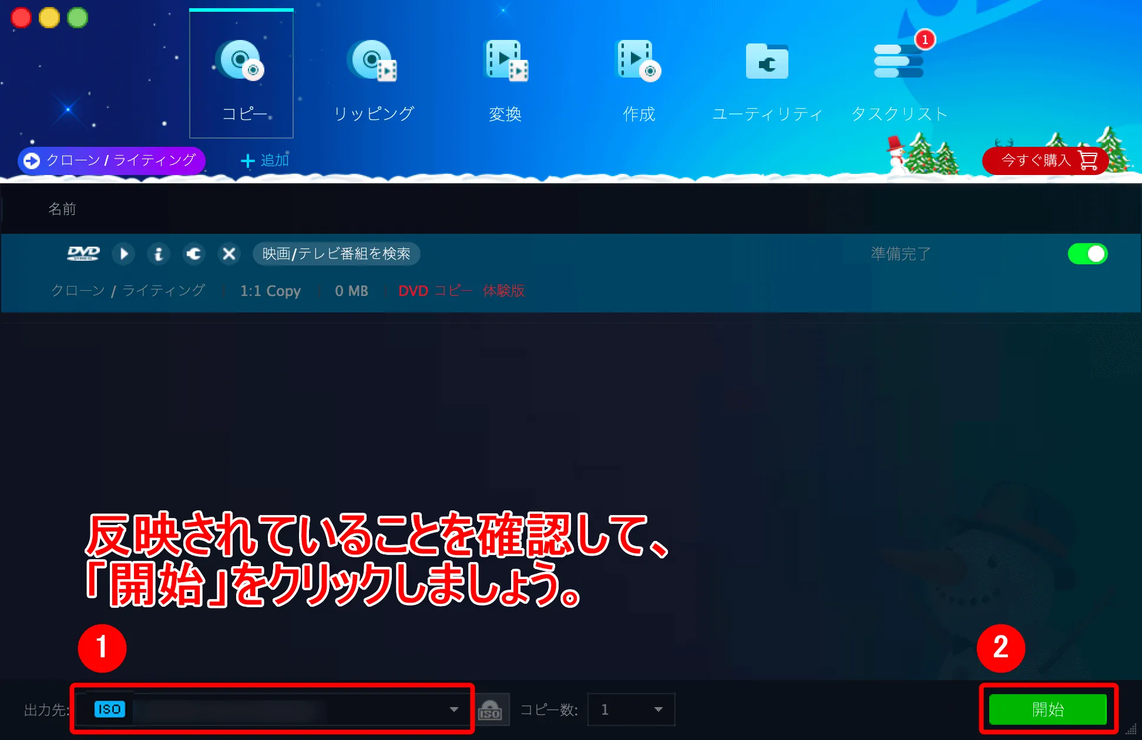Close the window with red button
Screen dimensions: 1142x740
point(21,18)
